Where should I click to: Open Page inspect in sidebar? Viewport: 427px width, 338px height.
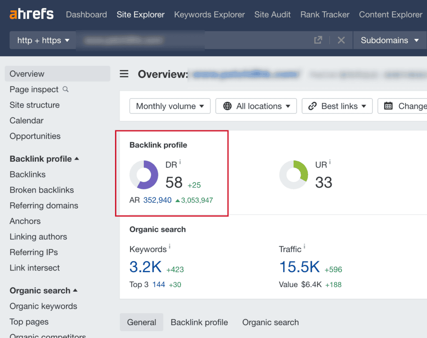(34, 89)
